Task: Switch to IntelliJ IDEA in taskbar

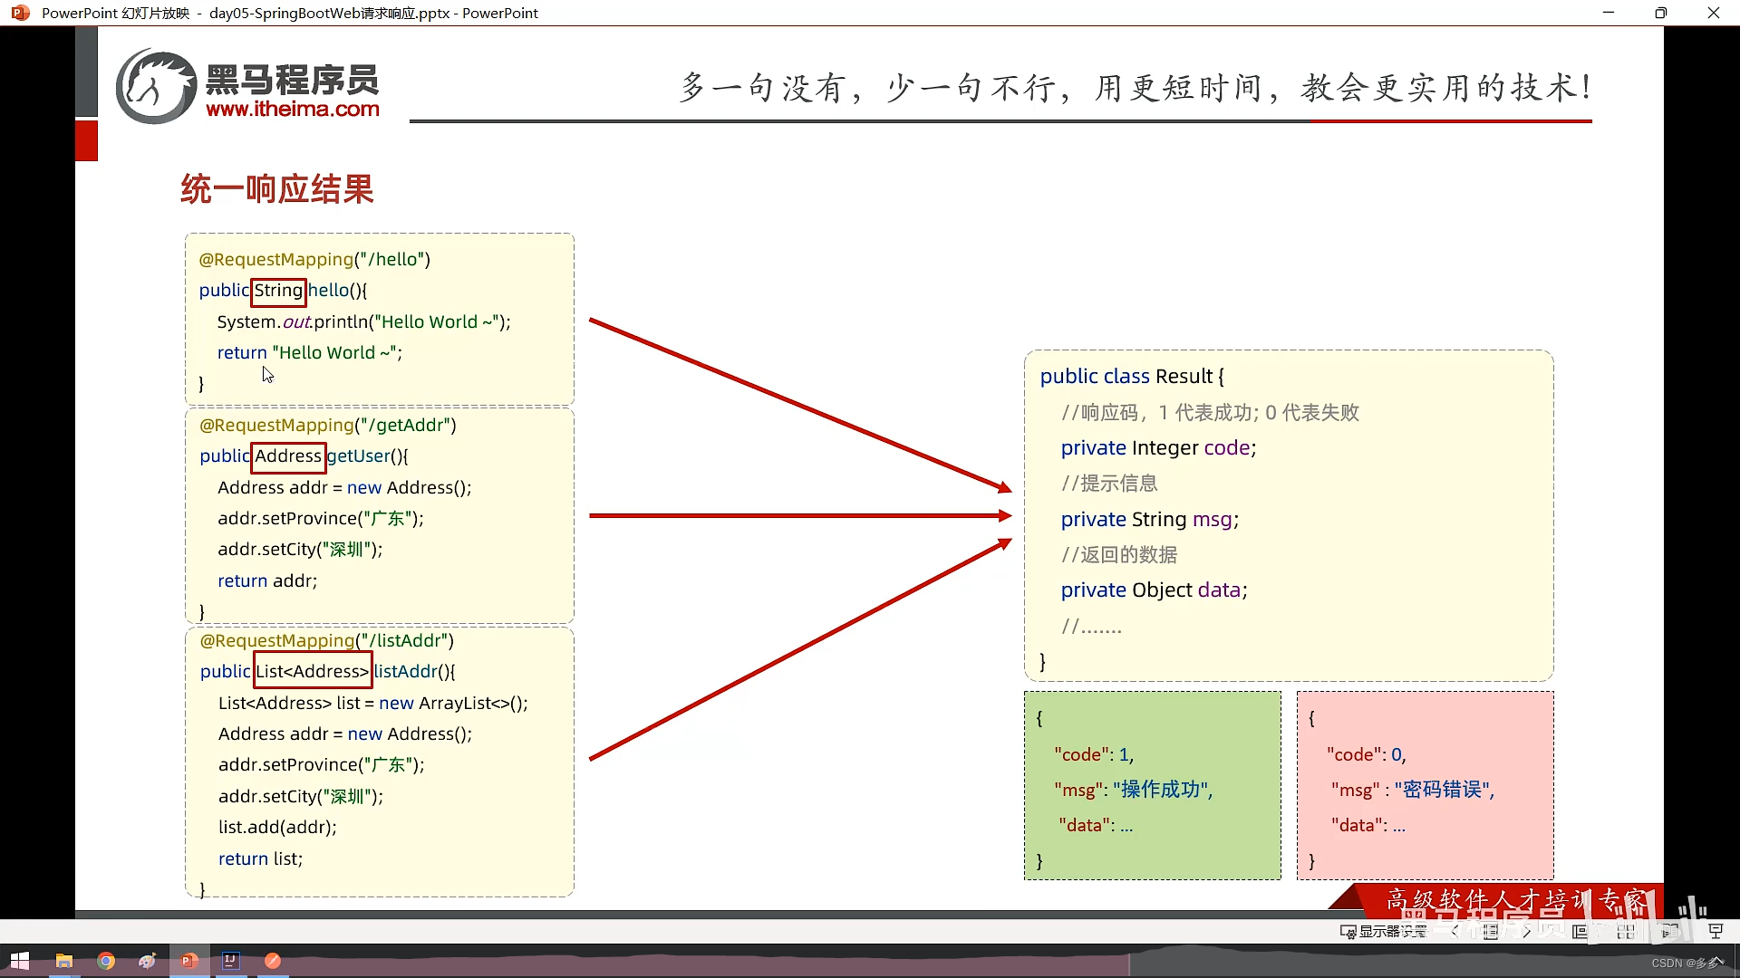Action: point(231,961)
